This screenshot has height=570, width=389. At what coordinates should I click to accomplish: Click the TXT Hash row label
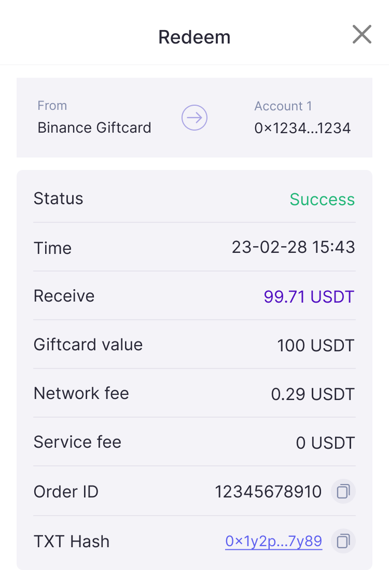(x=72, y=541)
